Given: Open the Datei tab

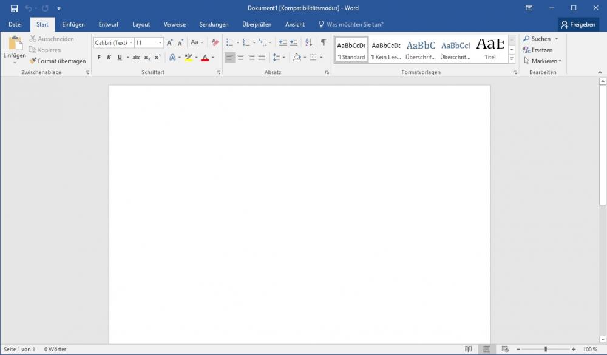Looking at the screenshot, I should point(15,24).
